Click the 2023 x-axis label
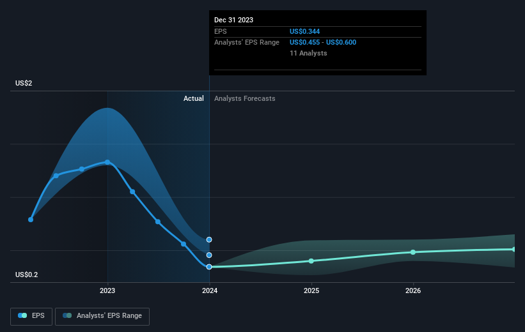 pyautogui.click(x=107, y=290)
